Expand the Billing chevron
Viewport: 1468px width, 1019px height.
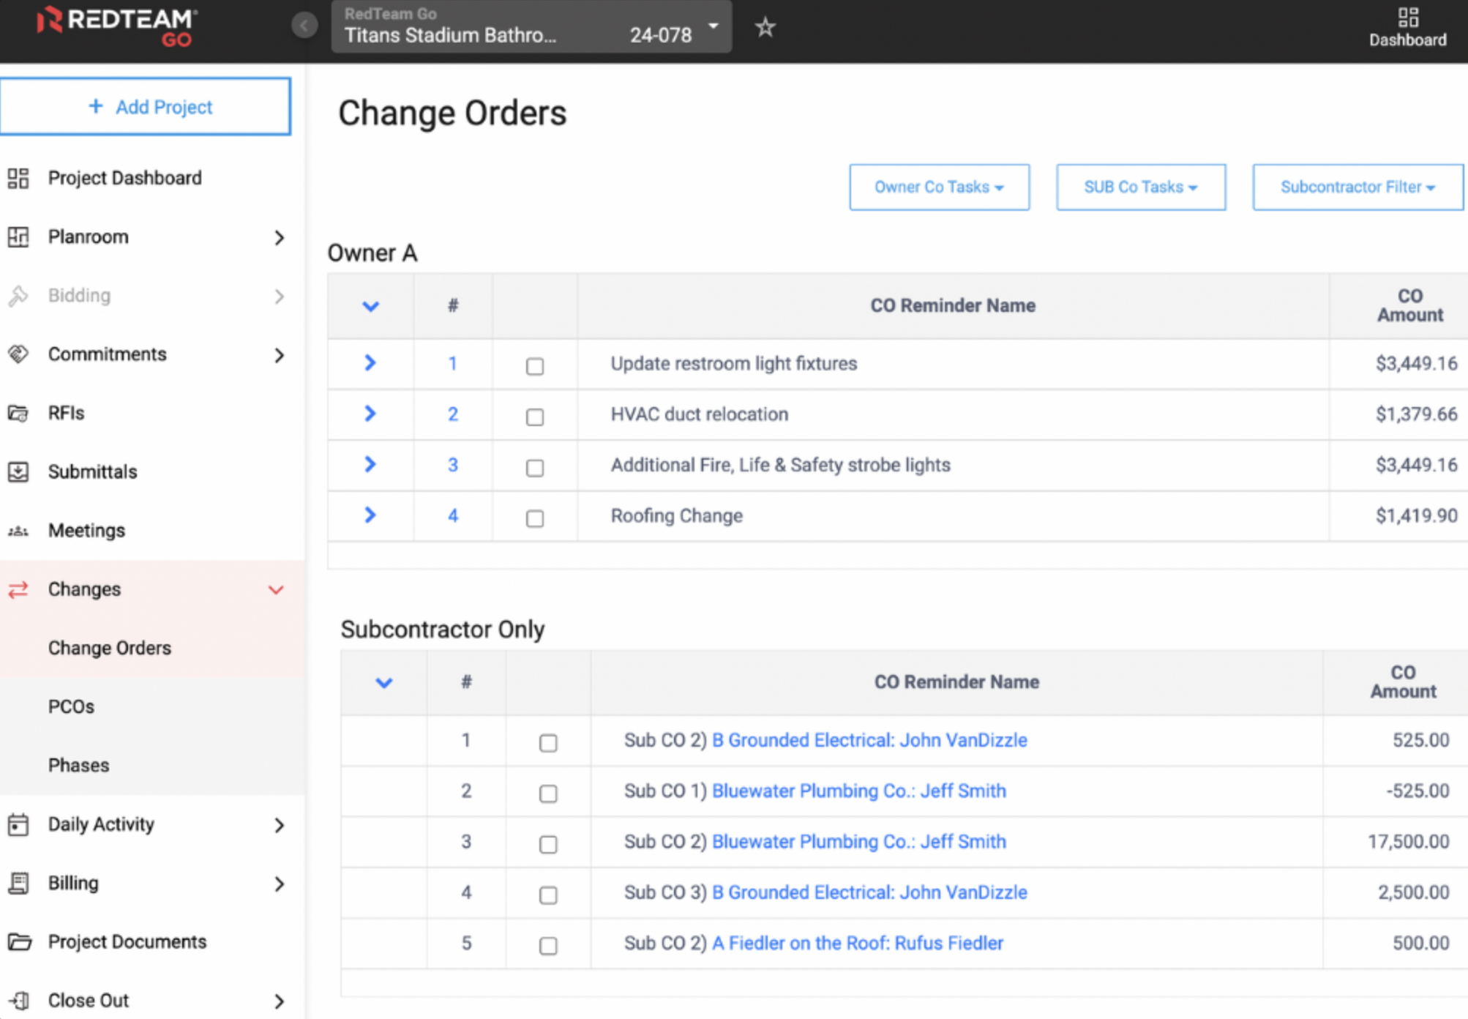(279, 884)
